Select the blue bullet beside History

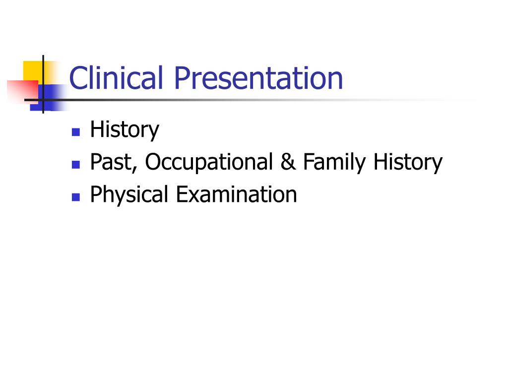pyautogui.click(x=76, y=132)
